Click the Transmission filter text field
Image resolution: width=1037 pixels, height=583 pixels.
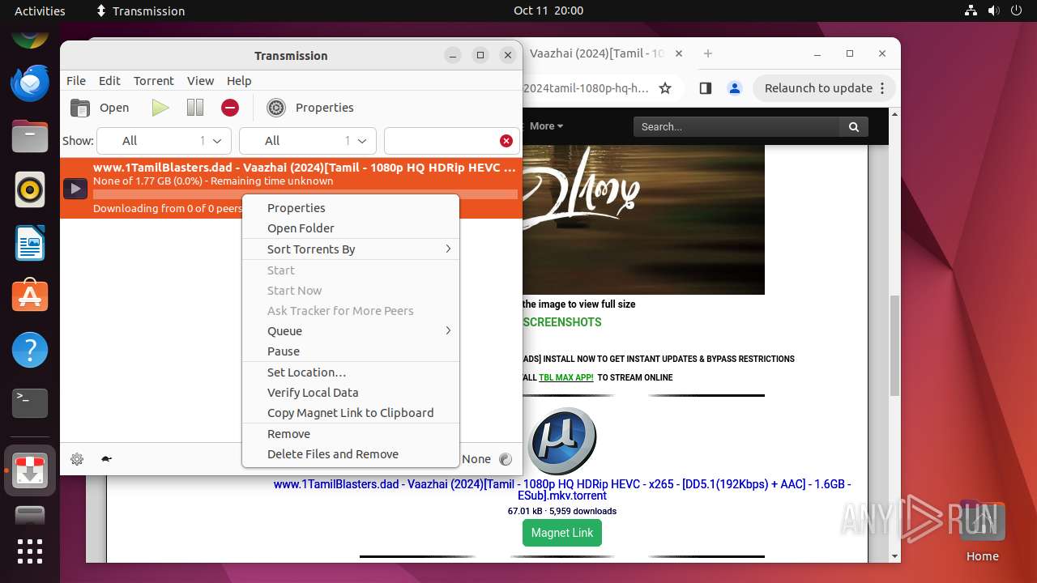[x=441, y=141]
